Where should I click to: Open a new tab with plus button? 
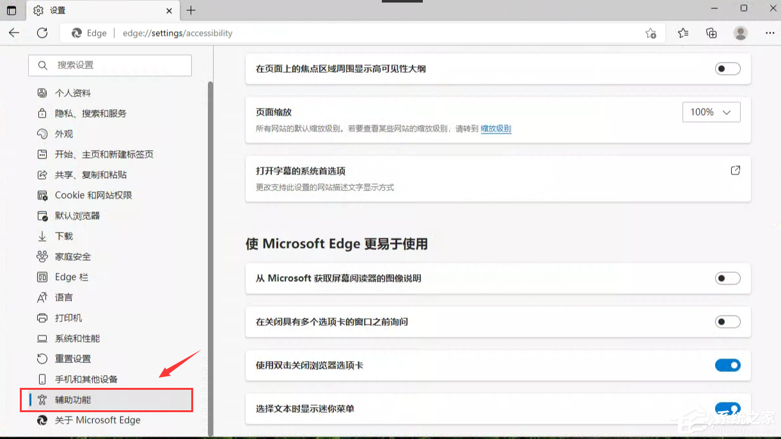(191, 10)
